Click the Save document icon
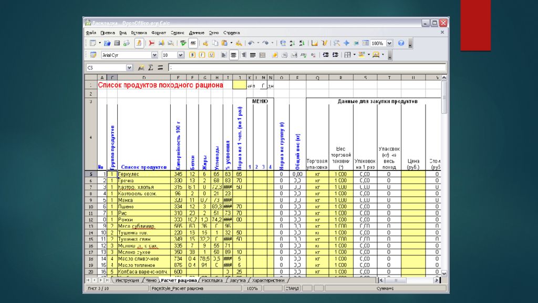The width and height of the screenshot is (538, 303). pos(117,43)
